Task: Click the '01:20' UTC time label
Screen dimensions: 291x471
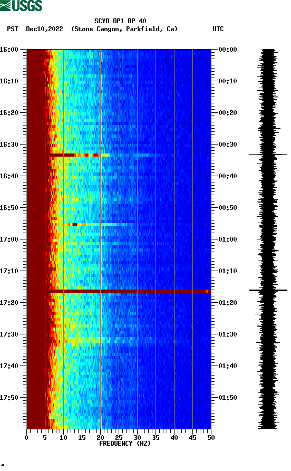Action: pos(228,303)
